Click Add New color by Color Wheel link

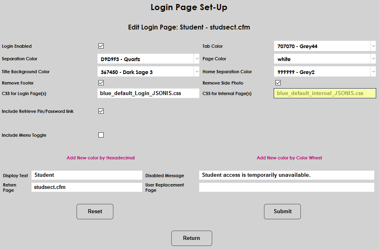point(290,158)
